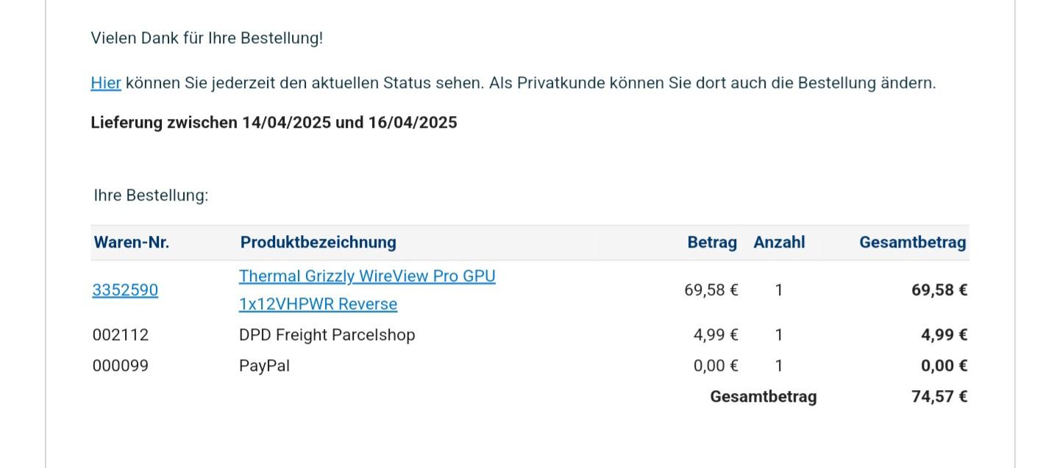The image size is (1043, 468).
Task: Click the 'Anzahl' column header
Action: pos(779,242)
